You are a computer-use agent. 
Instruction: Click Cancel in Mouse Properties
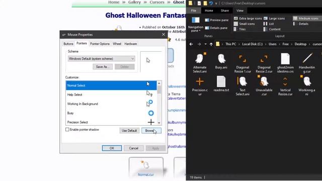click(x=133, y=148)
